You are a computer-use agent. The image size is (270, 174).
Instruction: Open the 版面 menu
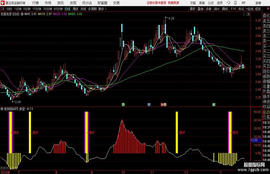202,3
